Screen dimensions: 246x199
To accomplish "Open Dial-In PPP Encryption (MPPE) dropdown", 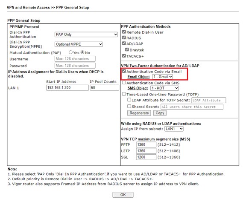I will 79,44.
